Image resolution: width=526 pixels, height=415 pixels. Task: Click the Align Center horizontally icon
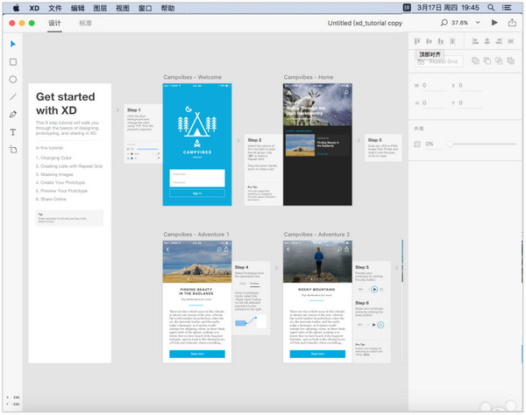coord(487,41)
